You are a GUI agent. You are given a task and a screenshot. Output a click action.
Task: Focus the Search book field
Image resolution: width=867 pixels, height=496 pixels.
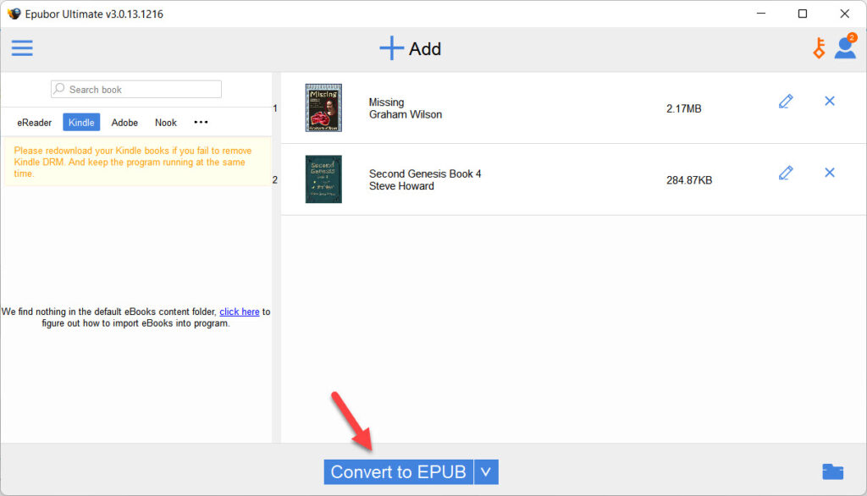[136, 89]
